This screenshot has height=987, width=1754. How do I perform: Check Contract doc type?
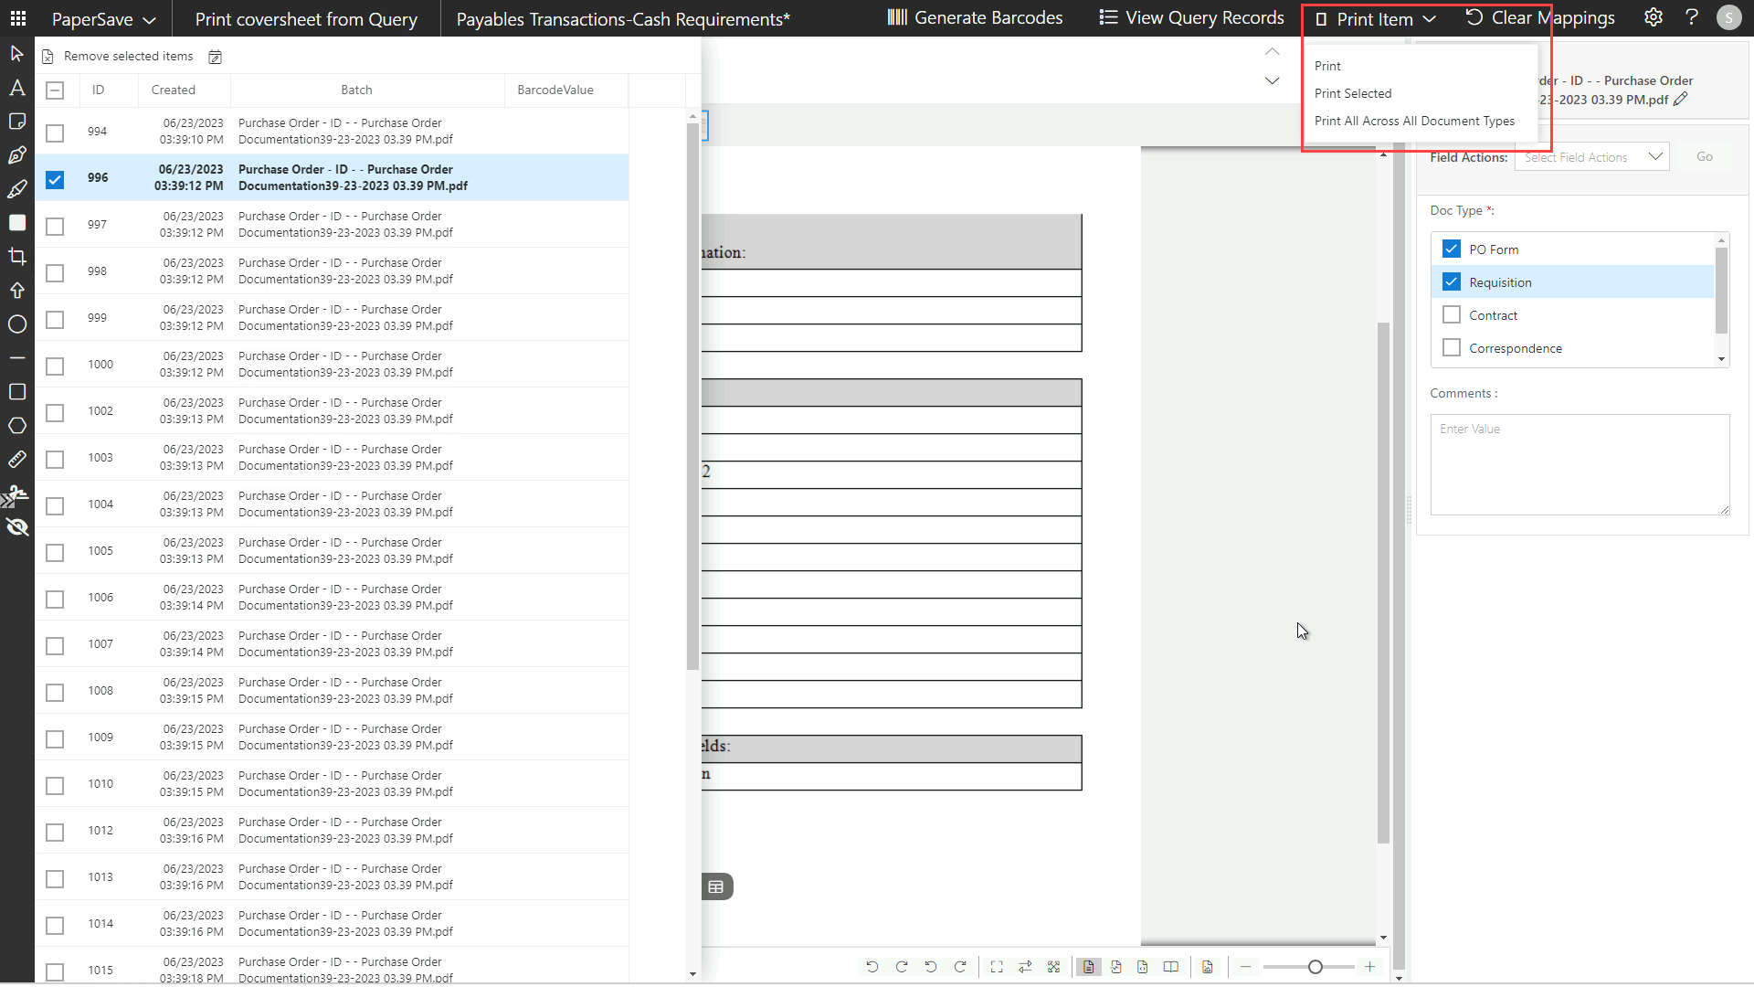click(x=1451, y=314)
